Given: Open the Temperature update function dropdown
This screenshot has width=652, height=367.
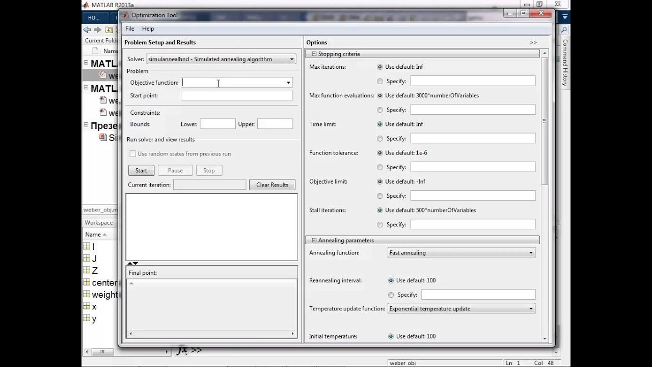Looking at the screenshot, I should coord(461,308).
